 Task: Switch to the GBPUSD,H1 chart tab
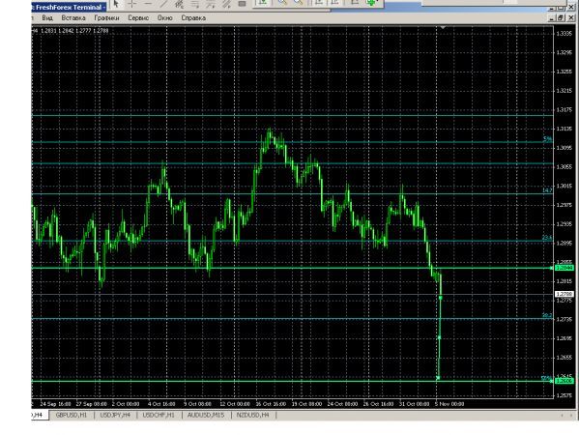pos(71,415)
